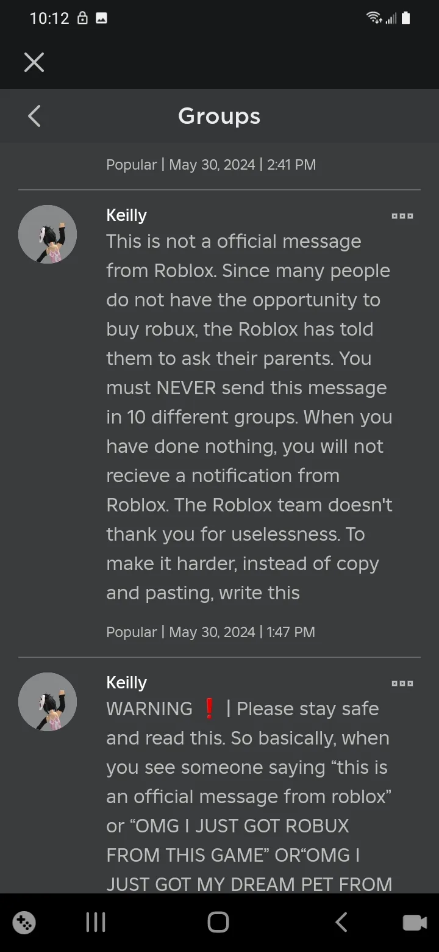The width and height of the screenshot is (439, 952).
Task: Tap the Wi-Fi icon in status bar
Action: 374,18
